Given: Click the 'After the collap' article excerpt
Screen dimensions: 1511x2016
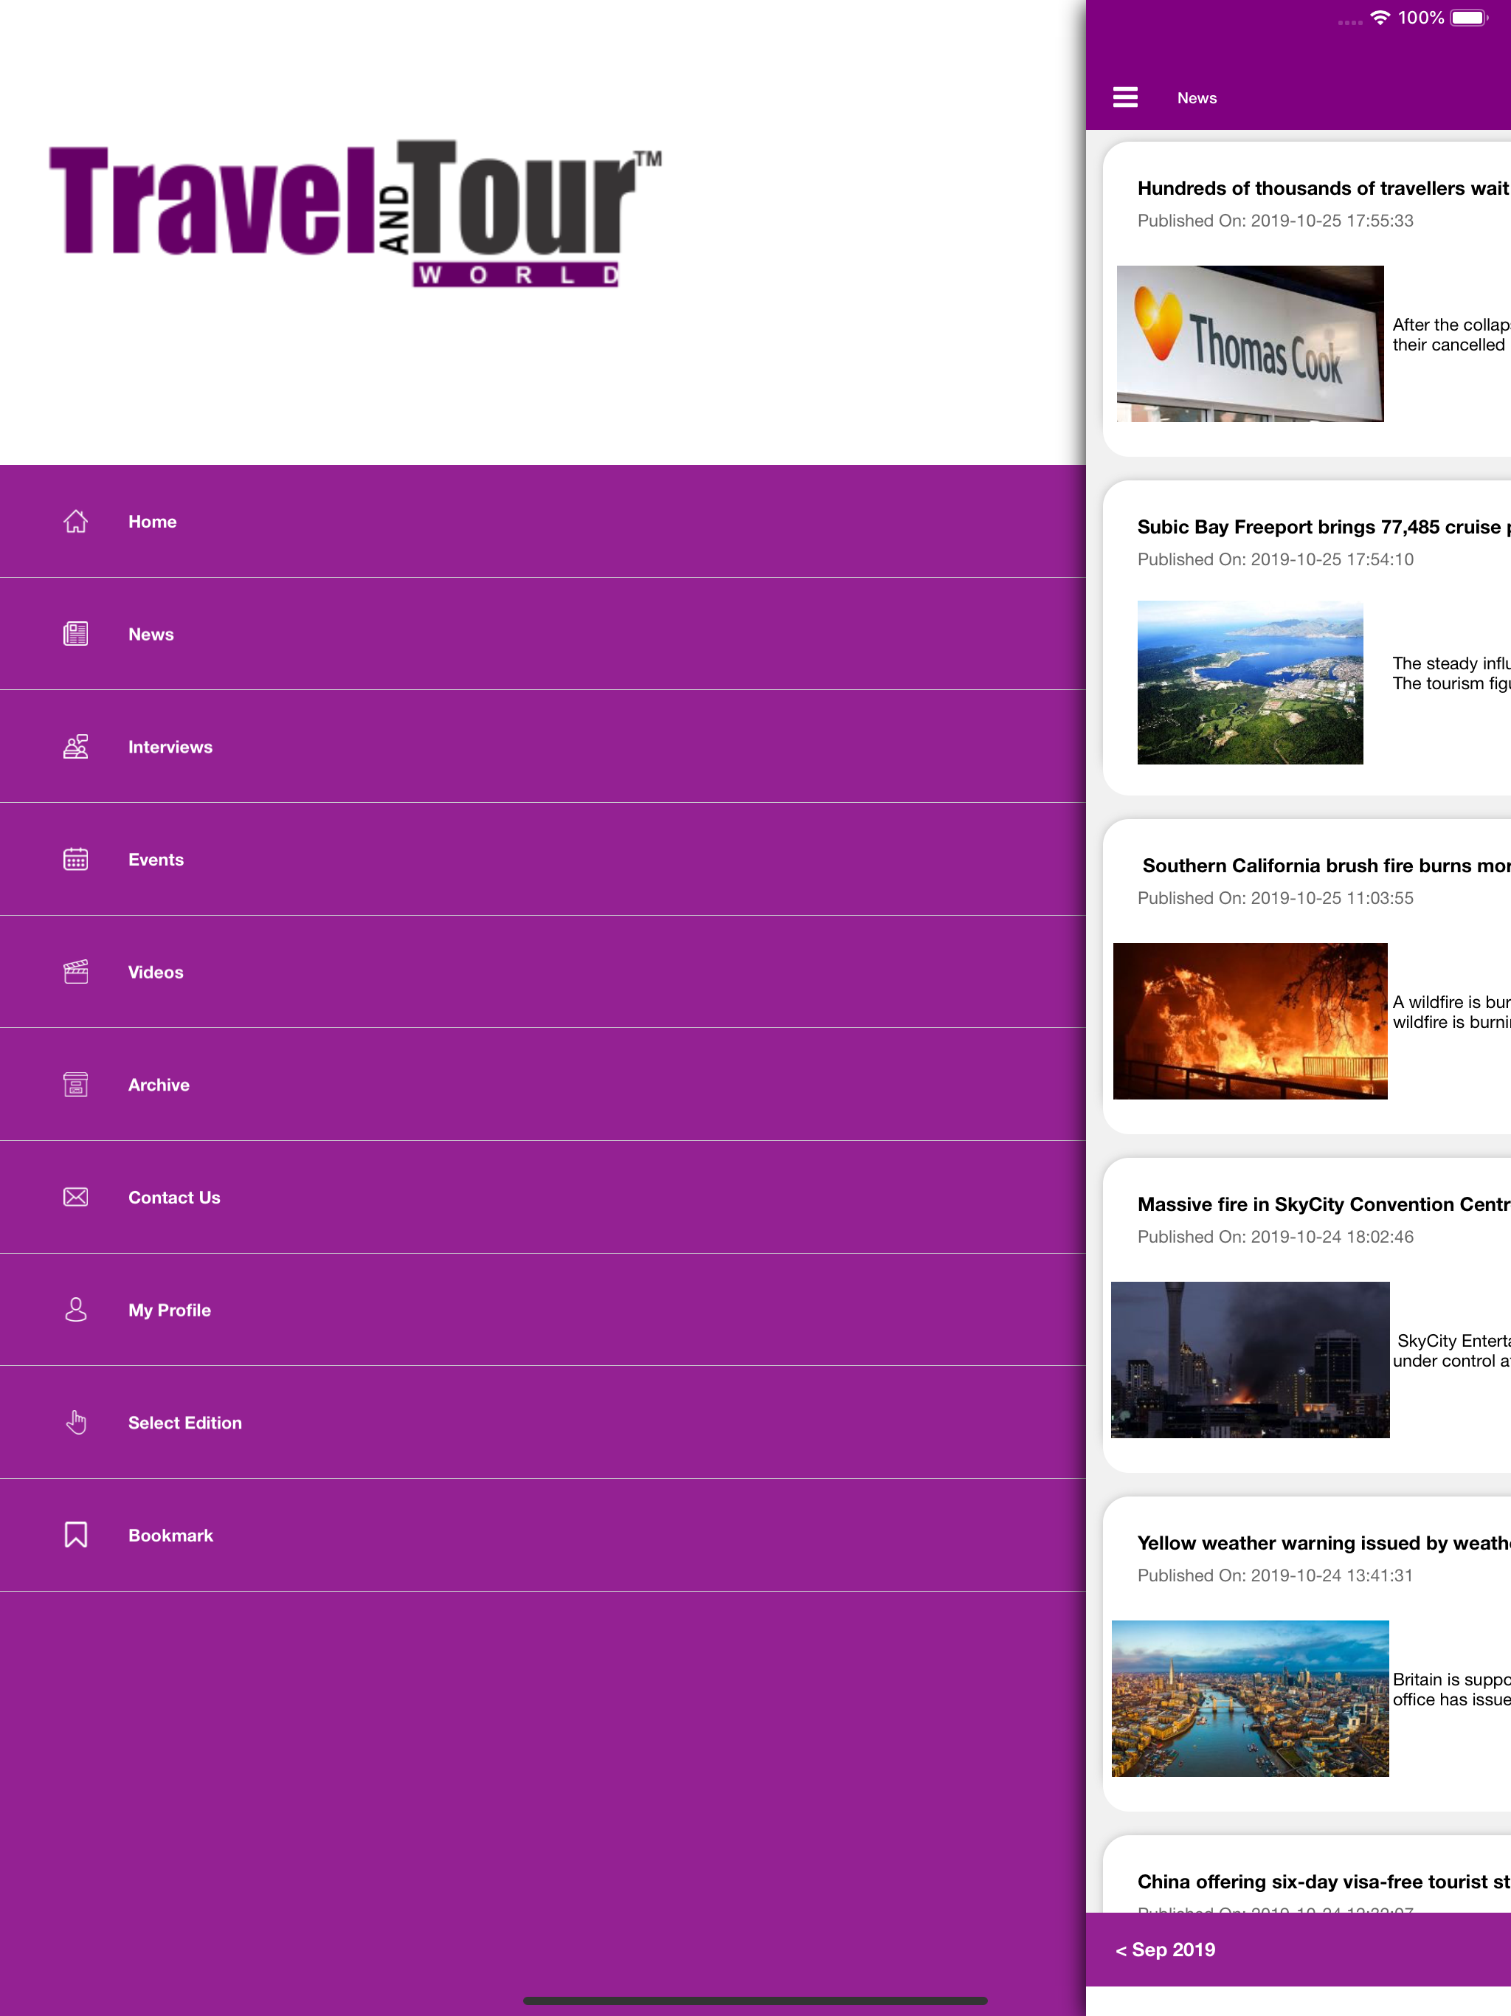Looking at the screenshot, I should tap(1451, 334).
